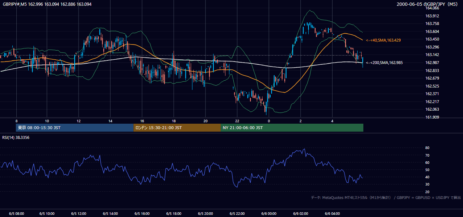Click price axis value 163.604
463x217 pixels.
(x=432, y=31)
